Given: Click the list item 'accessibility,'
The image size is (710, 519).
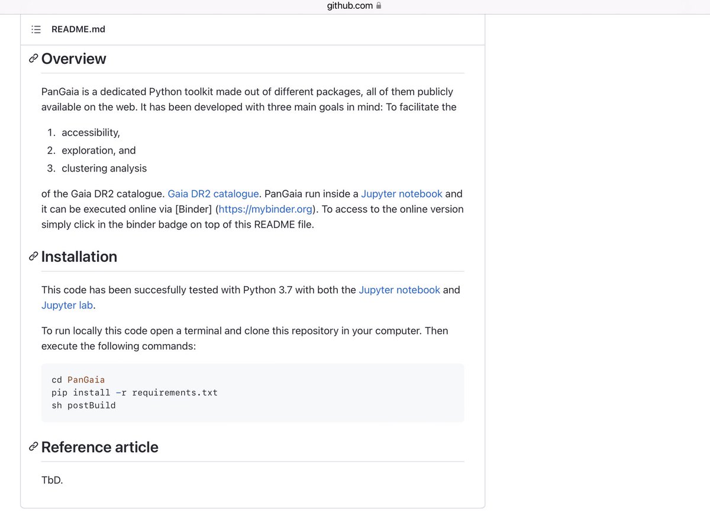Looking at the screenshot, I should 91,132.
